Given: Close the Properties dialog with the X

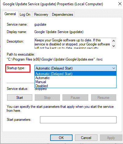Looking at the screenshot, I should (x=120, y=4).
